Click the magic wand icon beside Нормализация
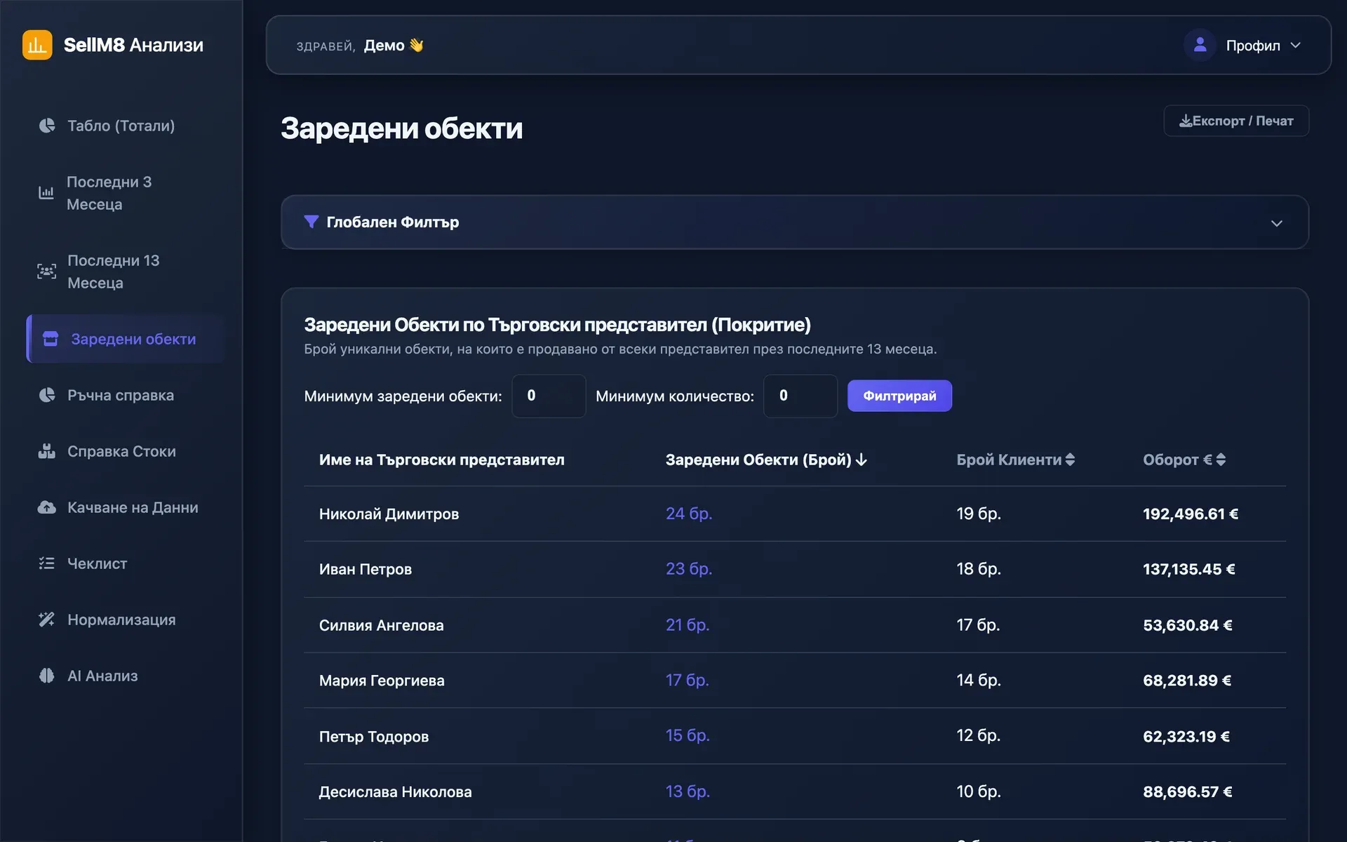Screen dimensions: 1347x842 [47, 620]
